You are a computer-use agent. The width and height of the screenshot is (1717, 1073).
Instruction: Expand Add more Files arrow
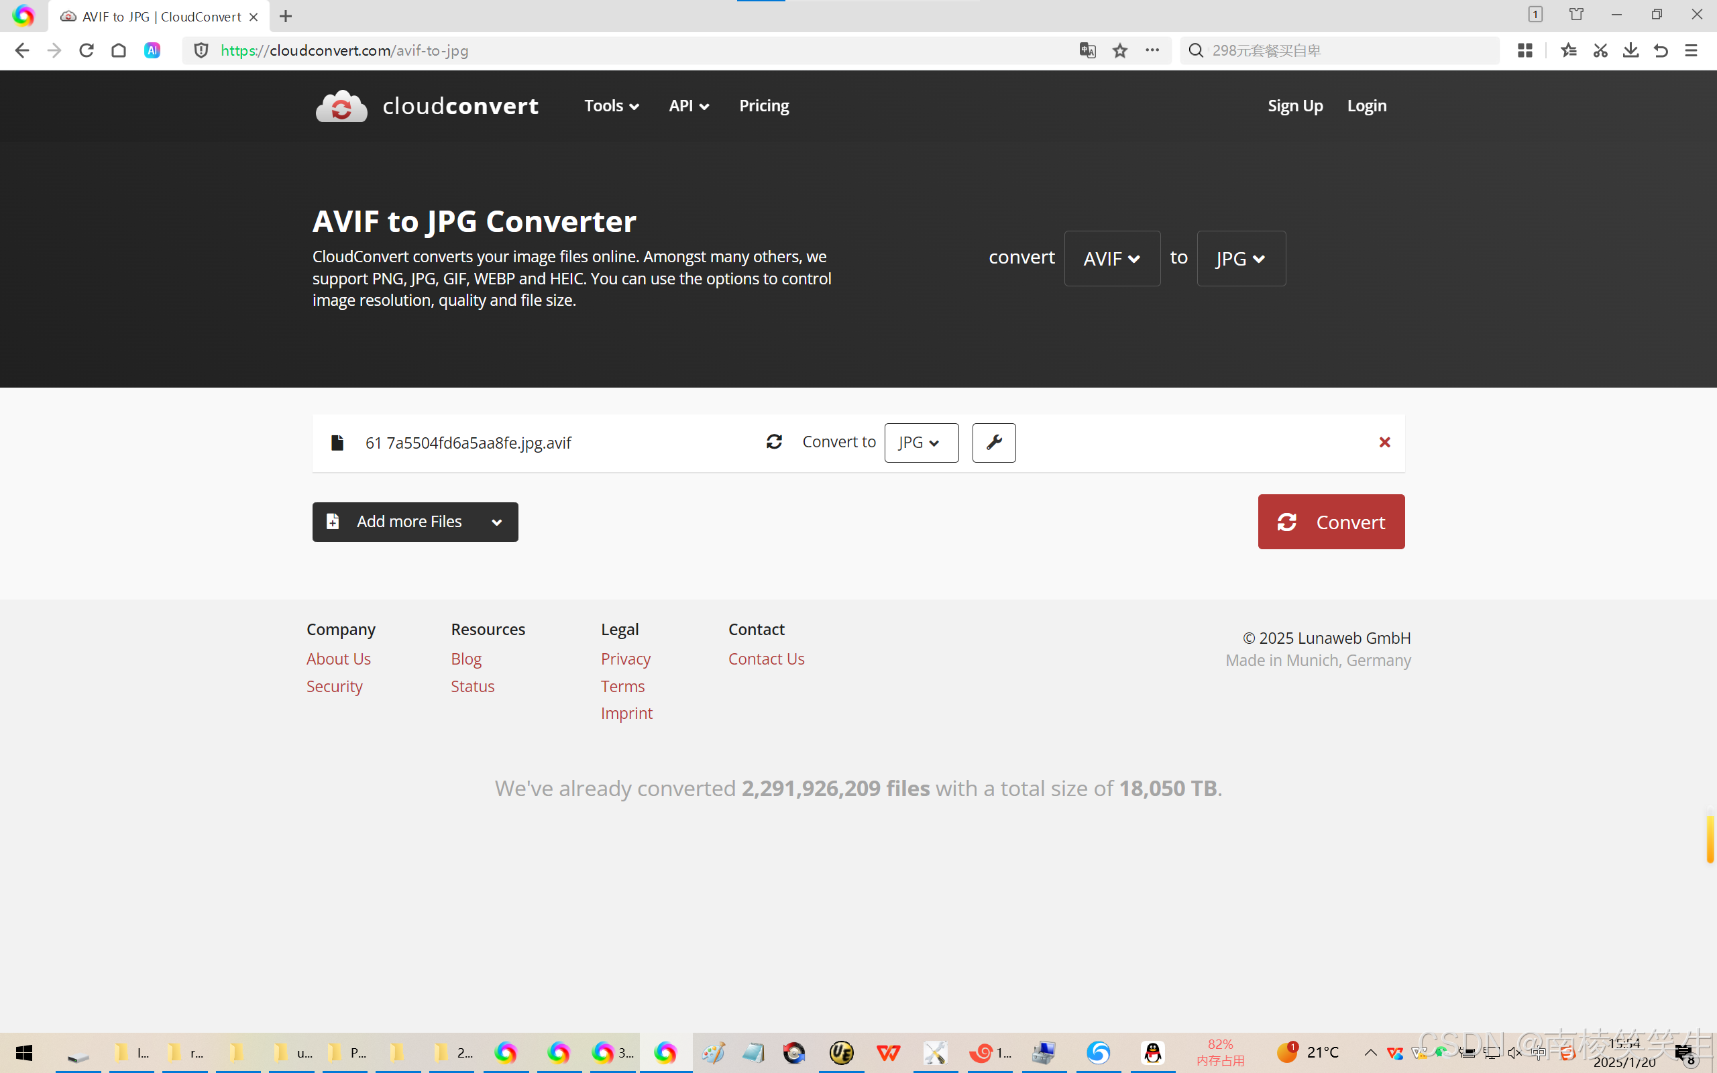click(496, 522)
